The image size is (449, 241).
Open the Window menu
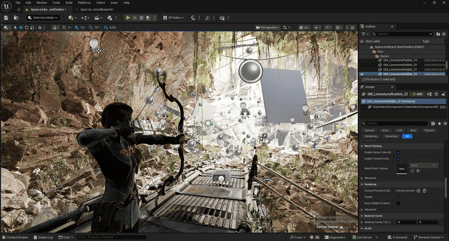click(x=41, y=3)
